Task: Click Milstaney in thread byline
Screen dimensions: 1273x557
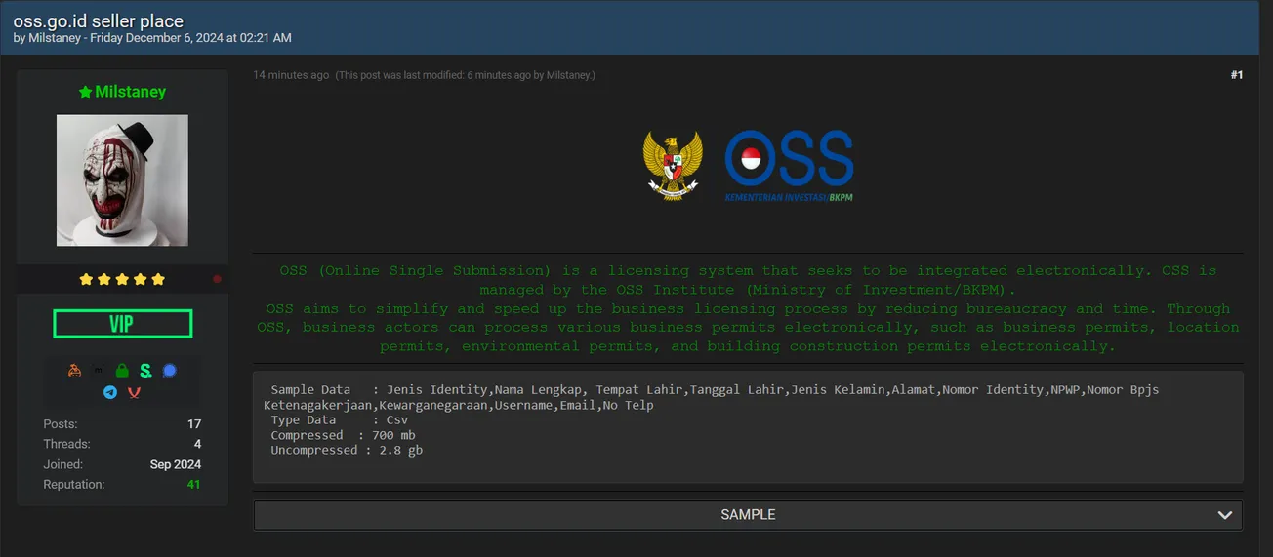Action: click(55, 38)
